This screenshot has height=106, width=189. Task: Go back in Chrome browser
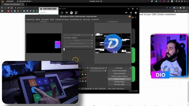click(2, 8)
